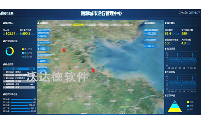Click the 智慧城市运行管理中心 title
The height and width of the screenshot is (127, 201).
point(101,13)
